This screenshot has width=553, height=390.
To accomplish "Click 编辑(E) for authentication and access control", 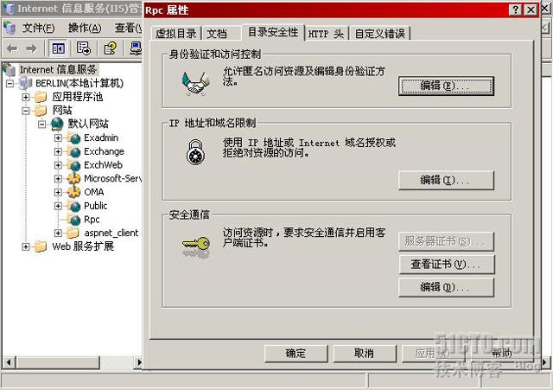I will click(446, 86).
